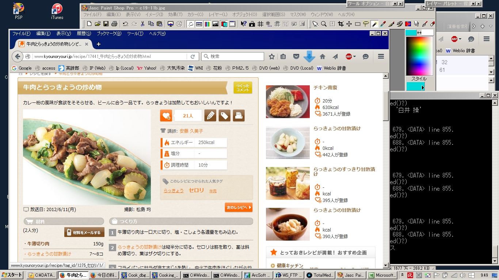This screenshot has height=280, width=499.
Task: Click Cut scissors icon in Paint Shop Pro
Action: (142, 24)
